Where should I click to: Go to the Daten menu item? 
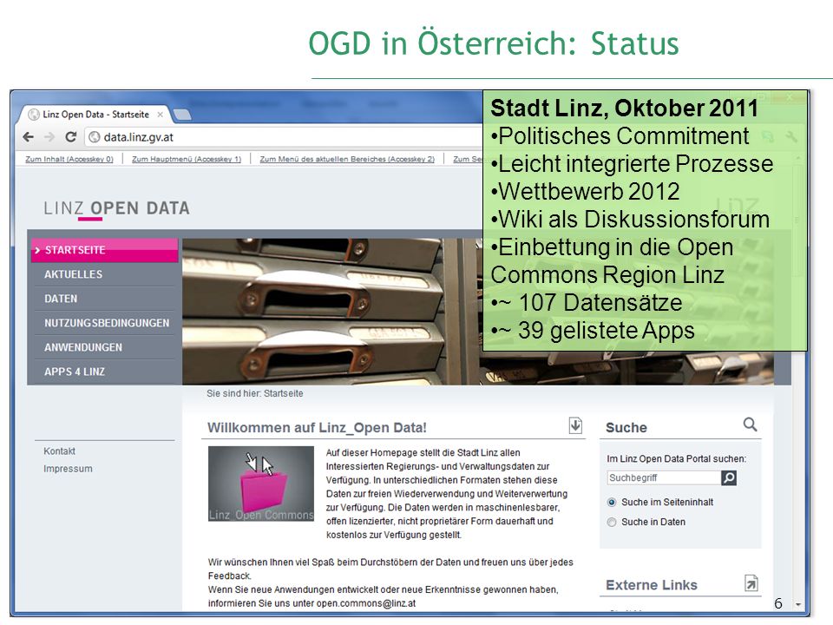click(105, 299)
